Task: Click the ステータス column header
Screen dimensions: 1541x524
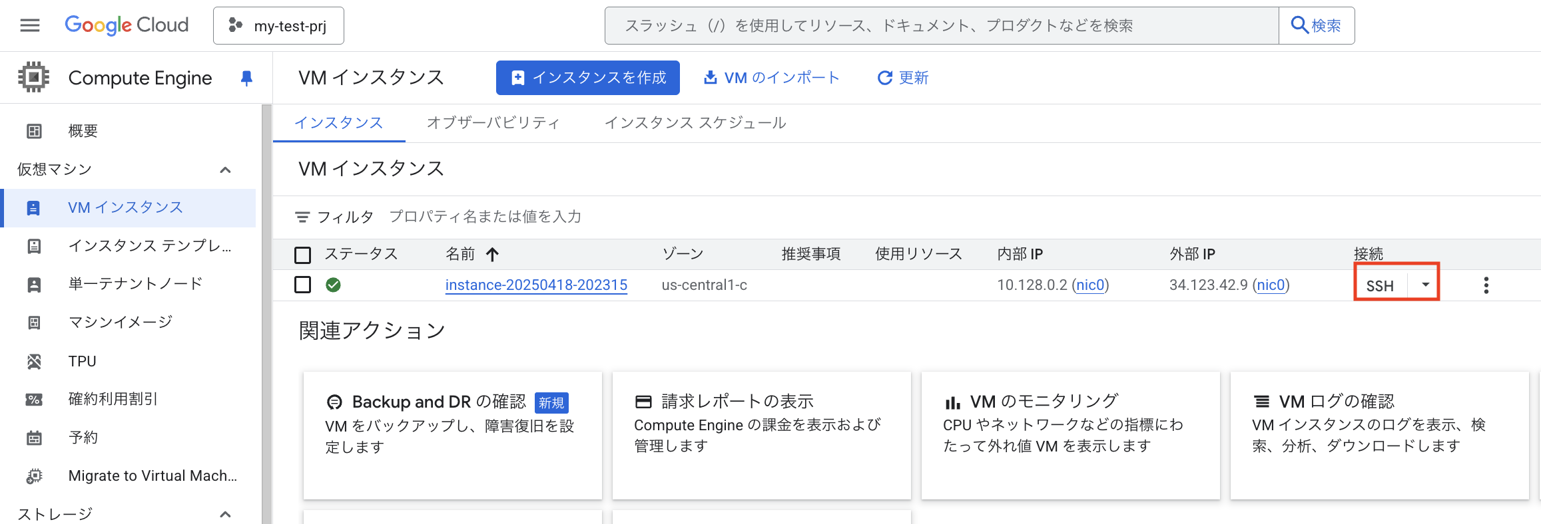Action: 361,254
